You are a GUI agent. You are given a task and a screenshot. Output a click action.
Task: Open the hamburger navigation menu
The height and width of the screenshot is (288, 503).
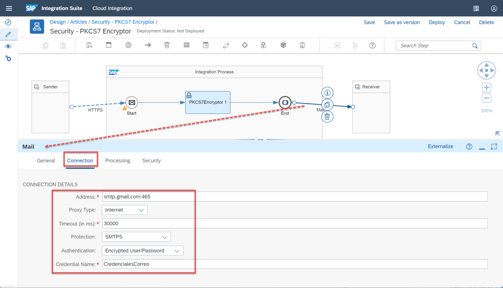point(9,8)
